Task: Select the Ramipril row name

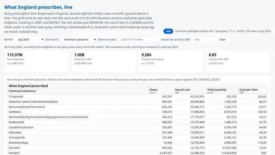Action: tap(14, 153)
